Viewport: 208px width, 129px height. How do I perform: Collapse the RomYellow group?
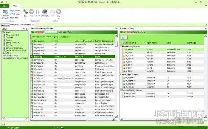[121, 46]
